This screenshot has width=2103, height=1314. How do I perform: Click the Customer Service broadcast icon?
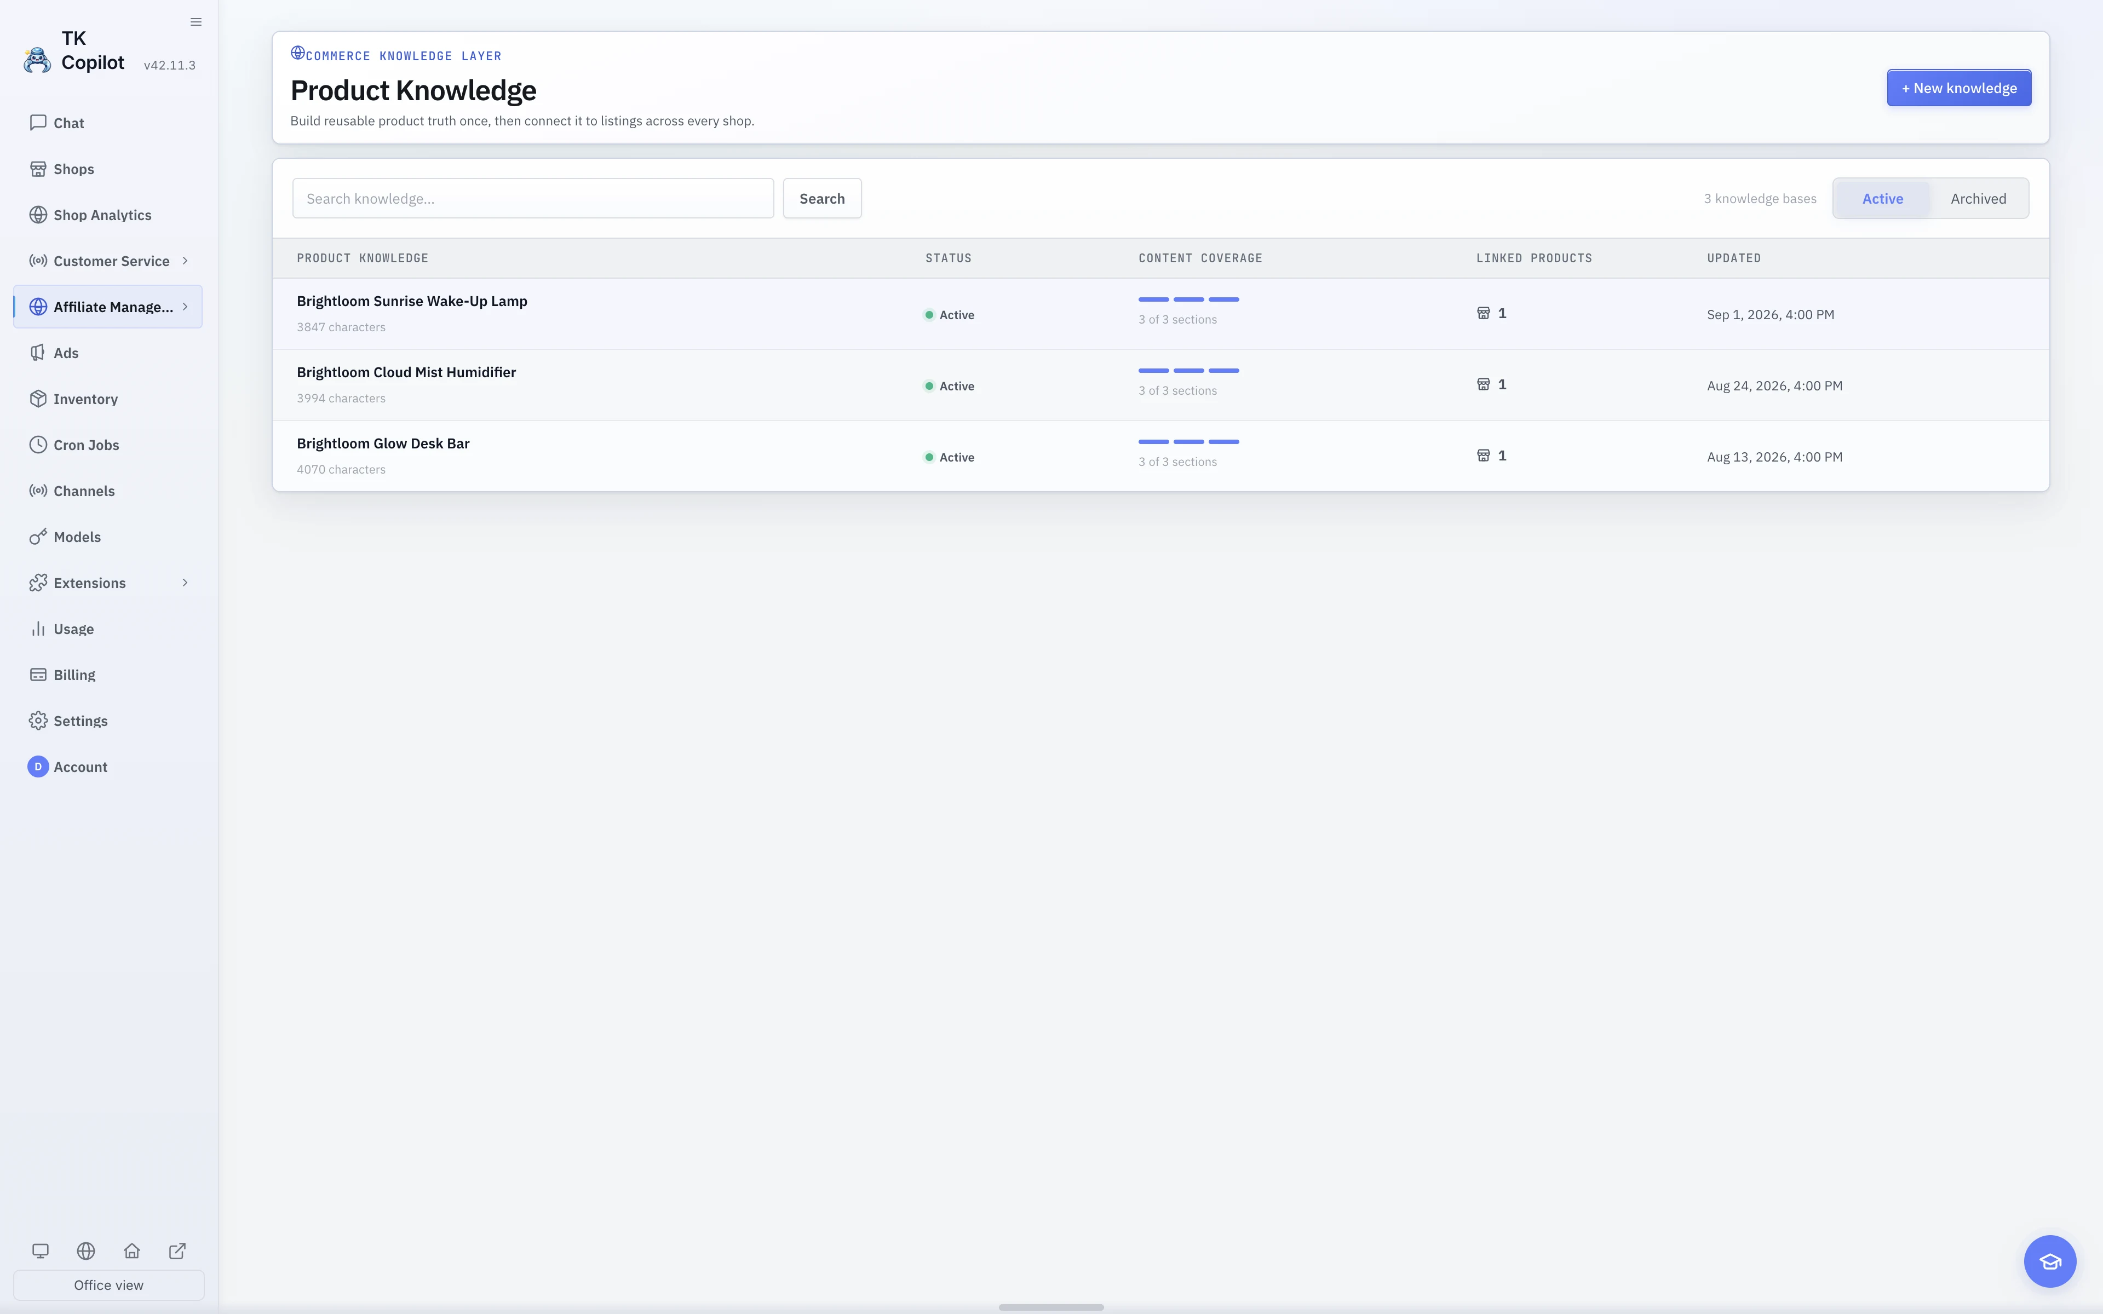(38, 261)
